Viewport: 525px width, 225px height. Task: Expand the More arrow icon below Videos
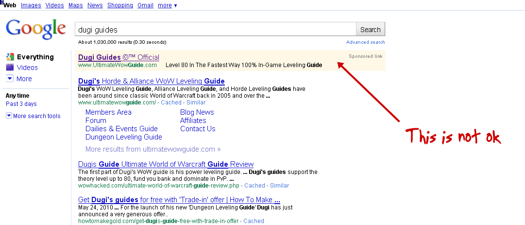click(10, 79)
